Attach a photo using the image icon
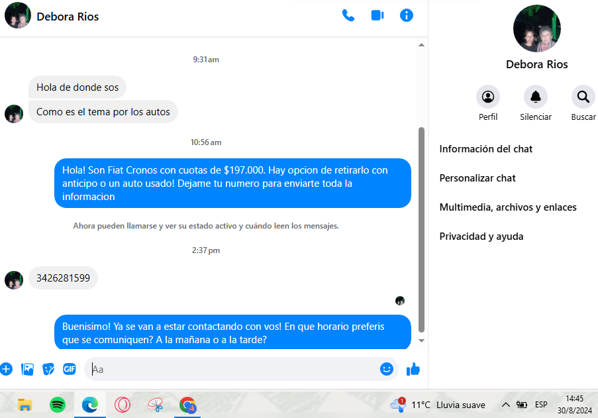The image size is (598, 418). [x=27, y=369]
